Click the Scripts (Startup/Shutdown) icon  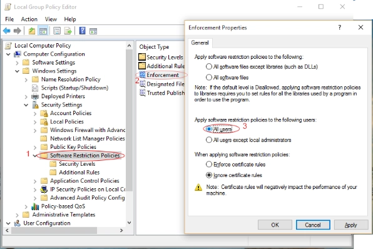tap(35, 88)
